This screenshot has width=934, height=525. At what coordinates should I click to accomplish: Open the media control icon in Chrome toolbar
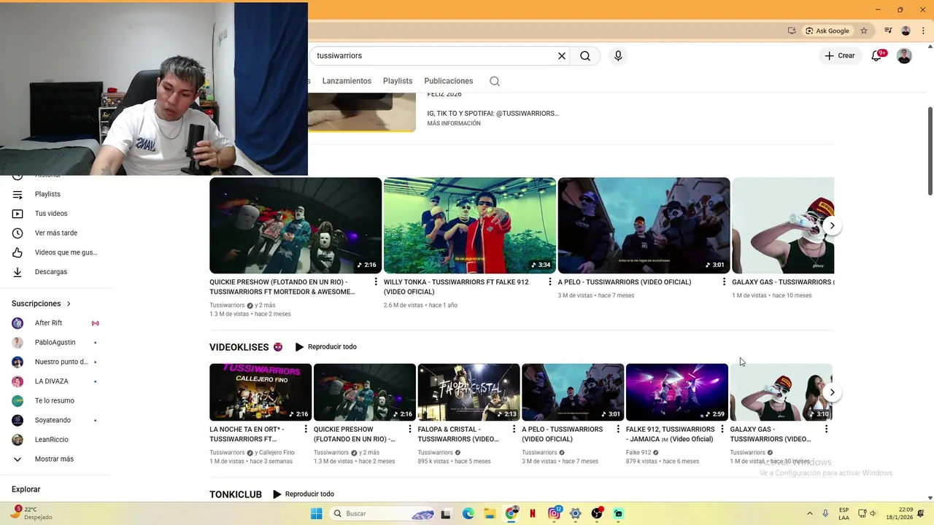click(x=888, y=31)
